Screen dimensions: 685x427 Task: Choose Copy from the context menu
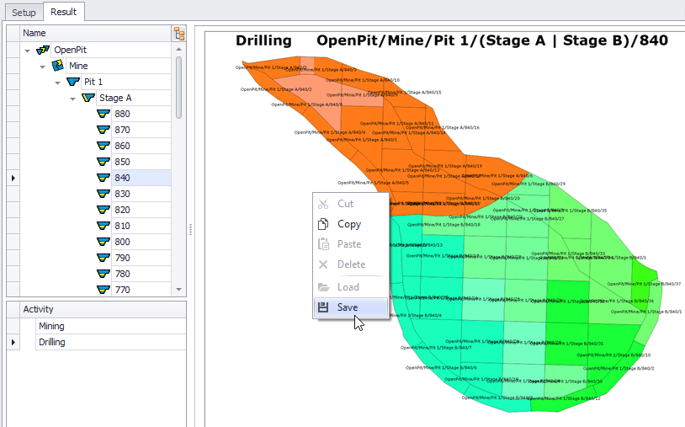click(348, 224)
